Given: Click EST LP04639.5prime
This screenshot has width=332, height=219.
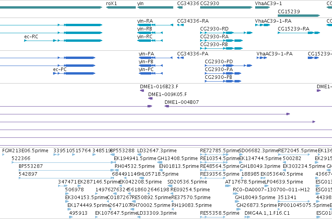Looking at the screenshot, I should coord(266,186).
